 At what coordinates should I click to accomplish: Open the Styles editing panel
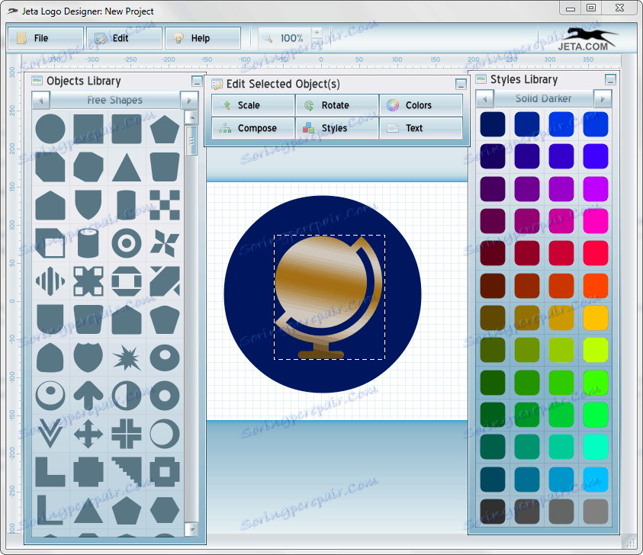(x=336, y=128)
